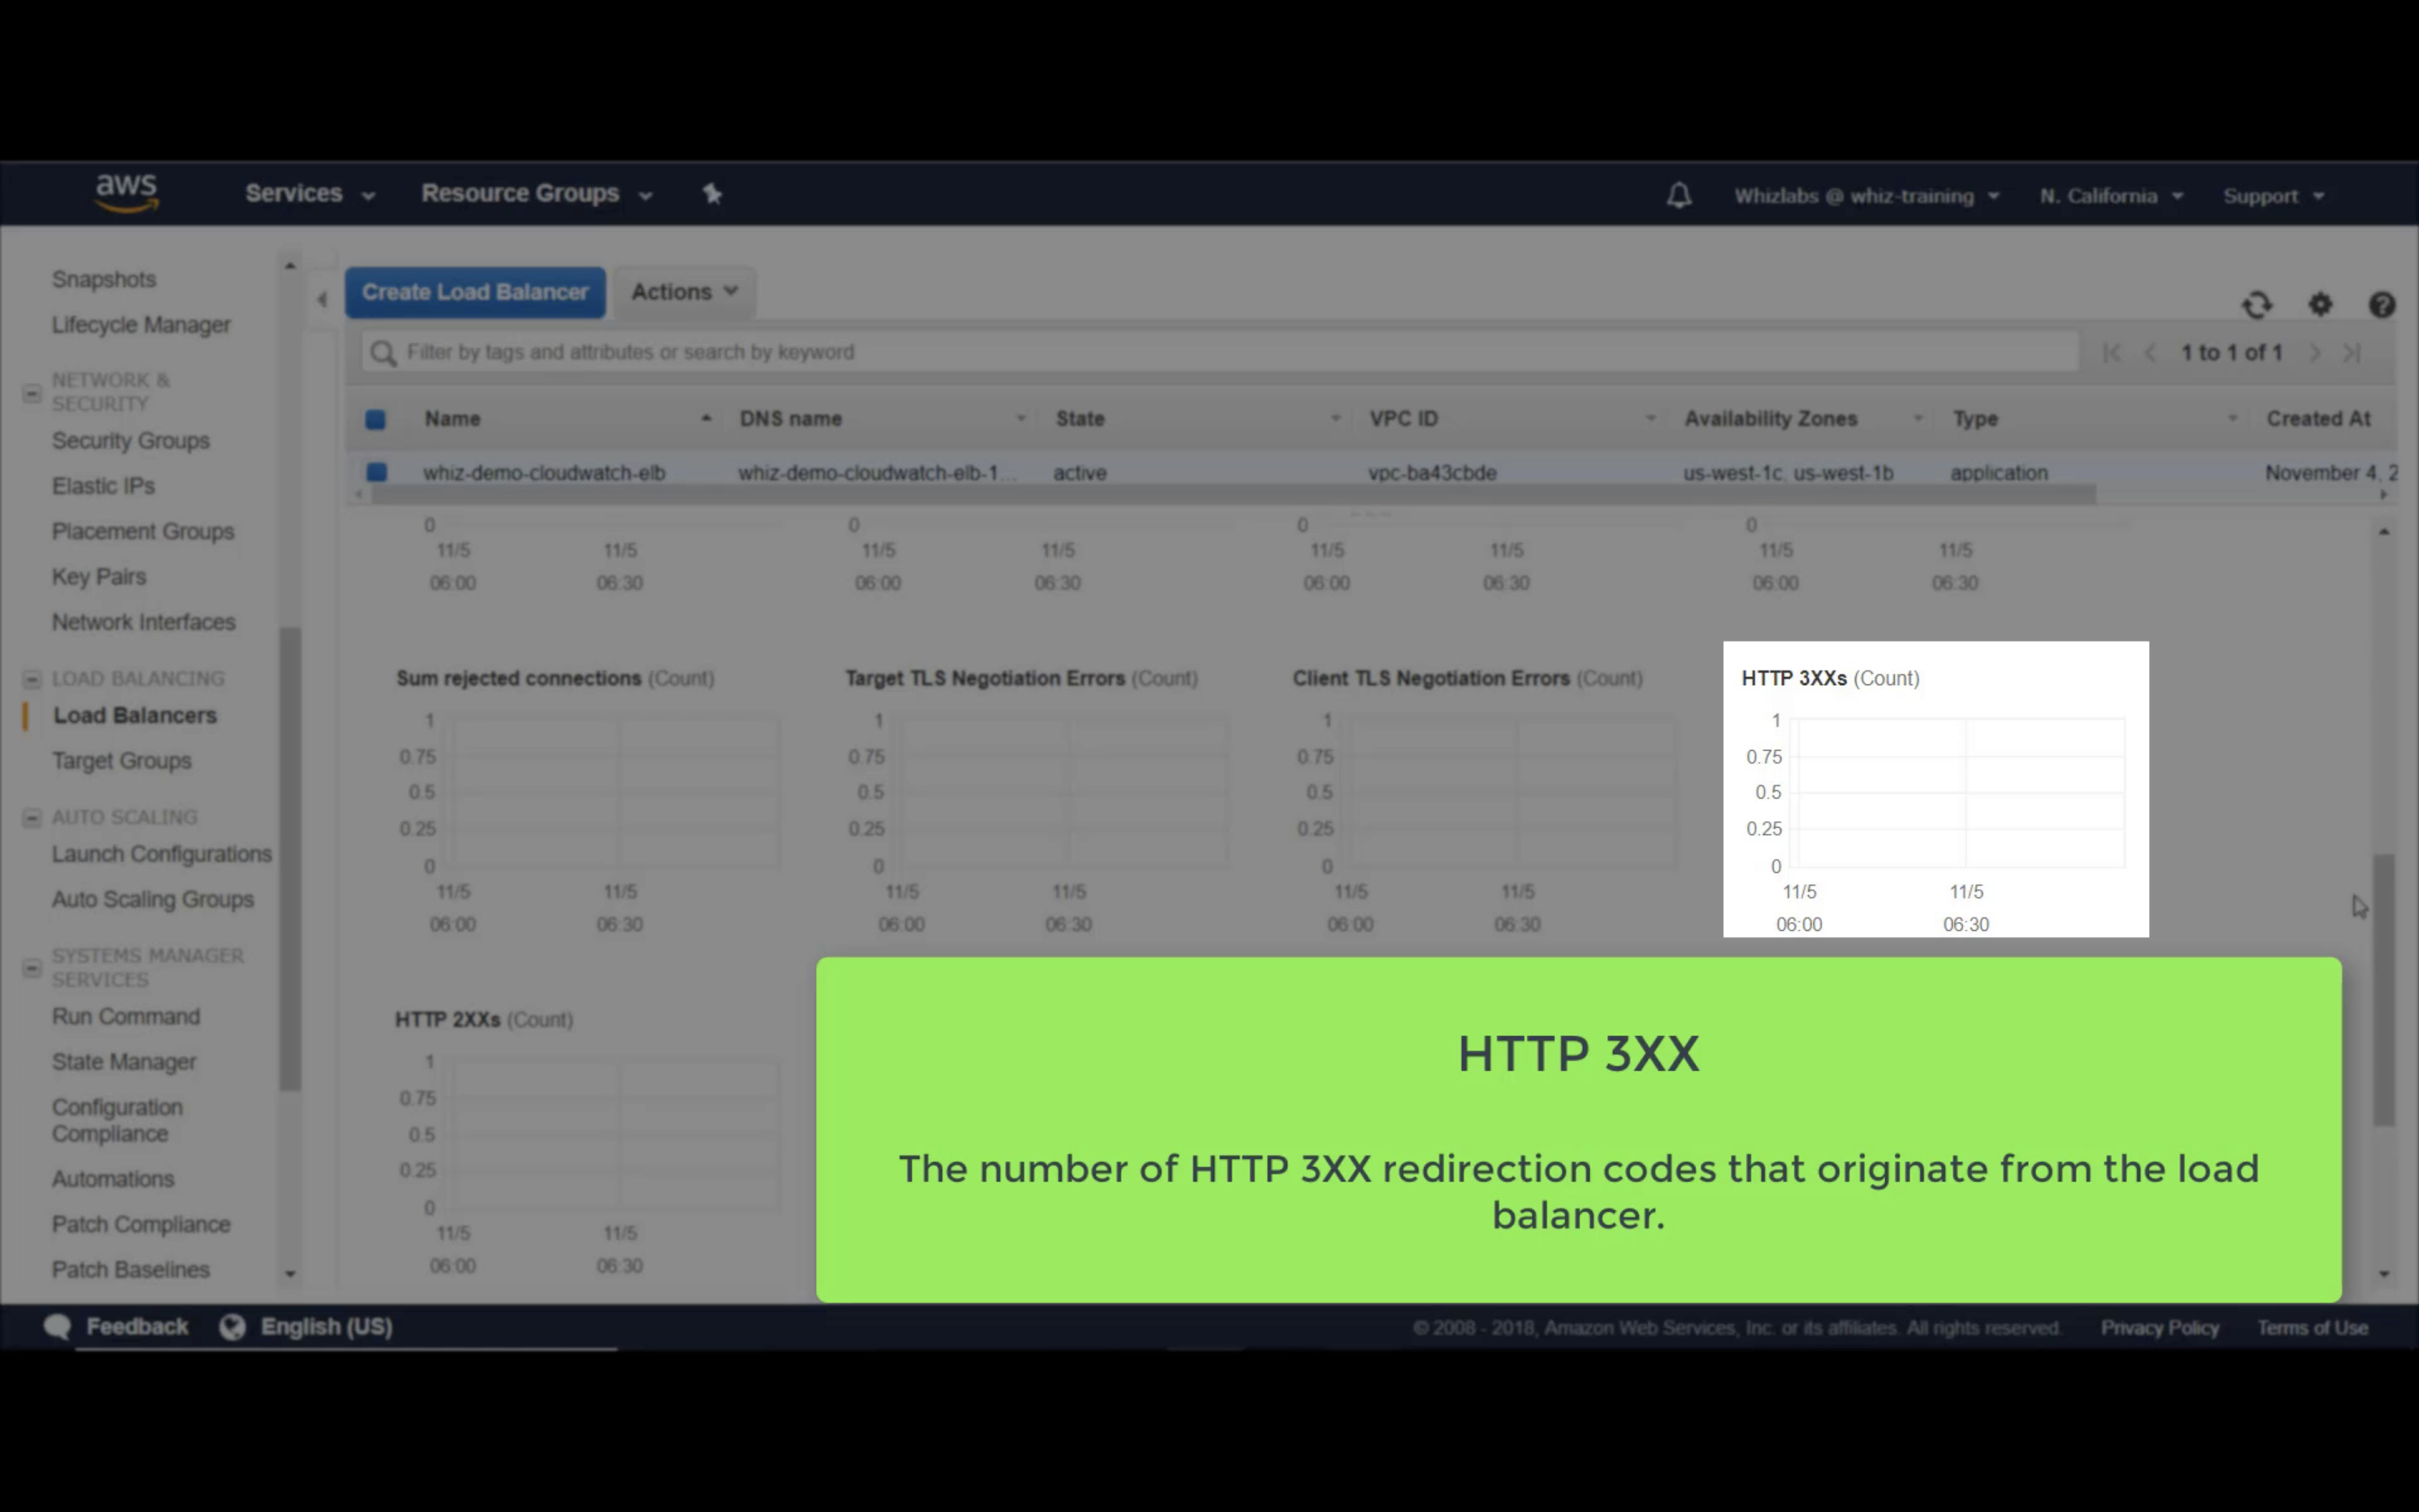
Task: Click the language globe icon
Action: (x=233, y=1327)
